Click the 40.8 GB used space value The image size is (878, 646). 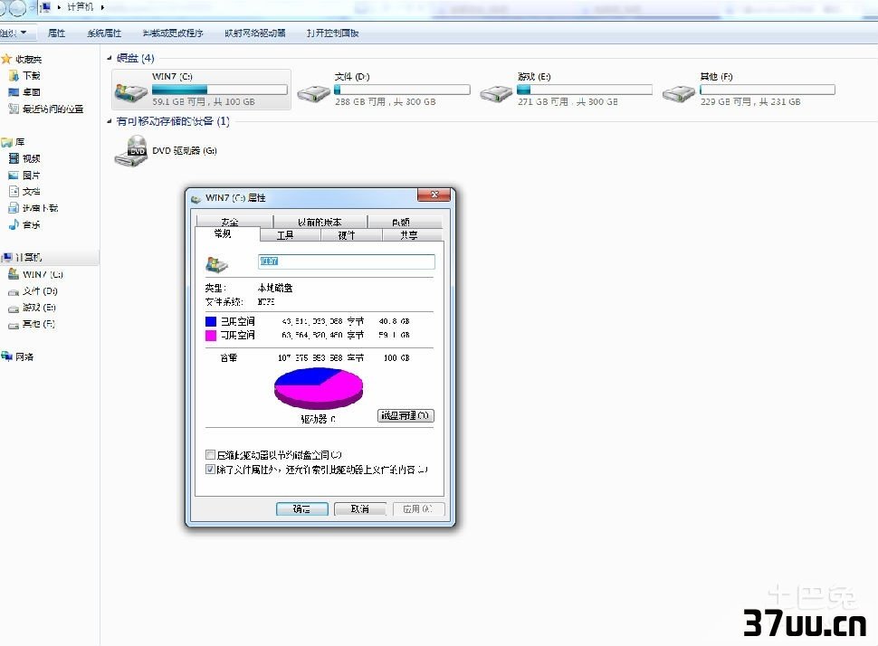(395, 321)
